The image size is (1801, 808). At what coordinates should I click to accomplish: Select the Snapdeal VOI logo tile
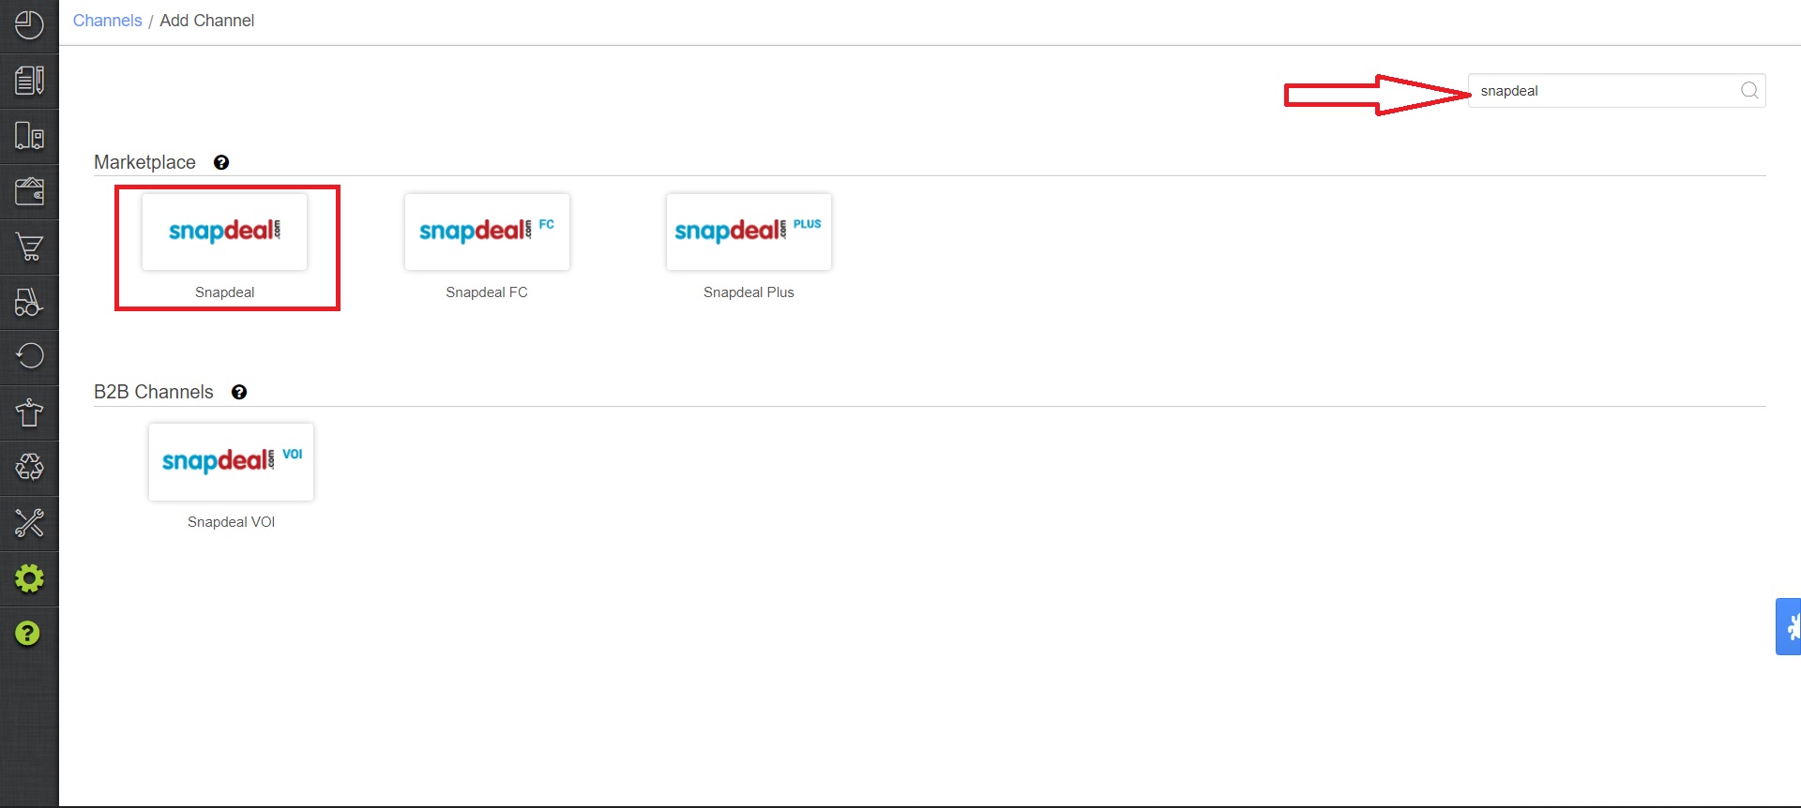(231, 461)
